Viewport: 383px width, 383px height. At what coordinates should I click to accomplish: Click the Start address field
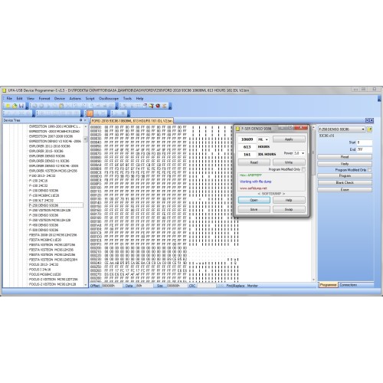tap(365, 142)
